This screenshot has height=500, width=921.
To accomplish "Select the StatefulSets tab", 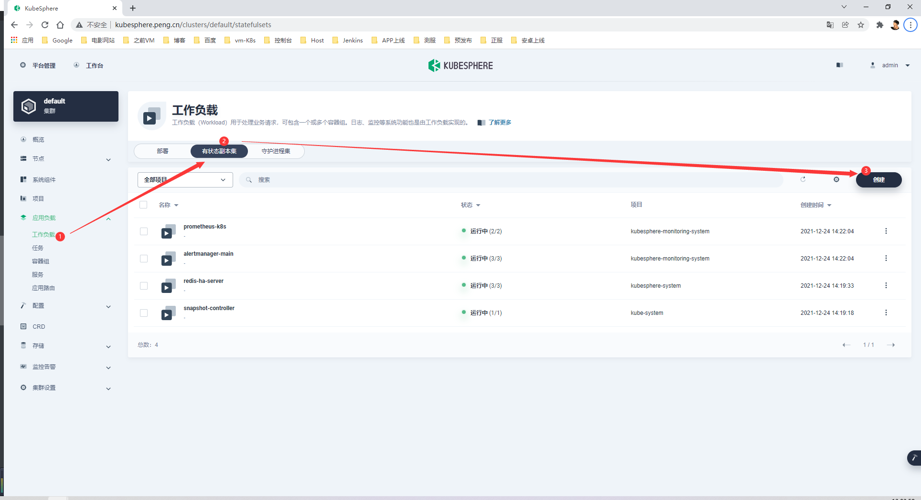I will click(219, 151).
